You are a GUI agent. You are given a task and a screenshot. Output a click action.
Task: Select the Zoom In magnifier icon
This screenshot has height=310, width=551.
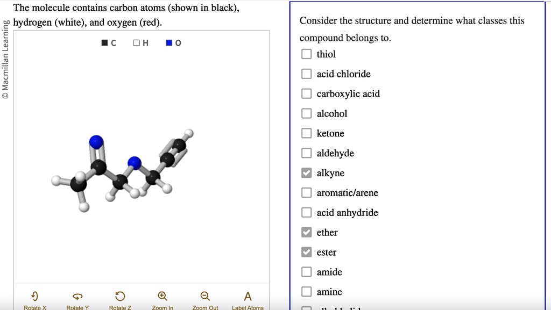click(x=162, y=295)
